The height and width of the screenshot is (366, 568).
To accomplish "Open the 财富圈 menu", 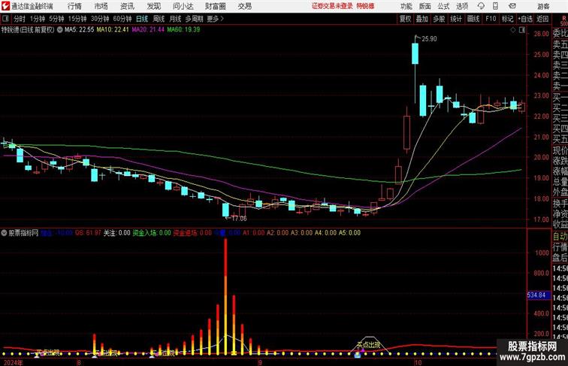I will tap(216, 6).
